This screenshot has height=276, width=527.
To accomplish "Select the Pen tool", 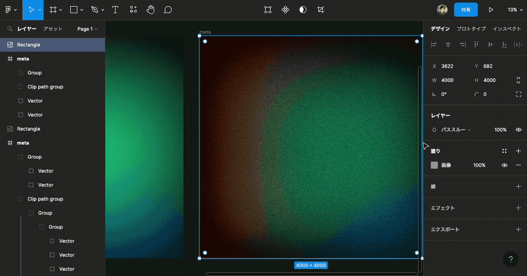I will point(94,10).
